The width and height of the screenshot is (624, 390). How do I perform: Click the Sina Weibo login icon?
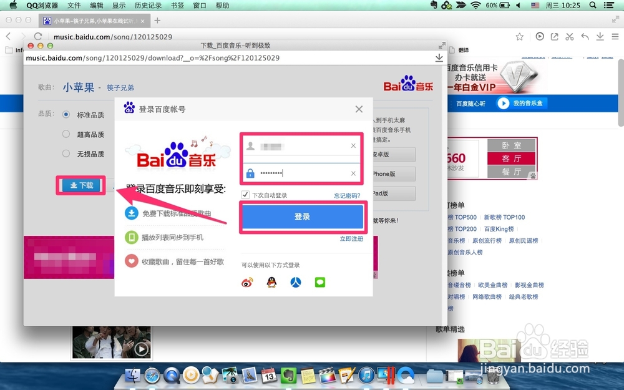click(247, 283)
